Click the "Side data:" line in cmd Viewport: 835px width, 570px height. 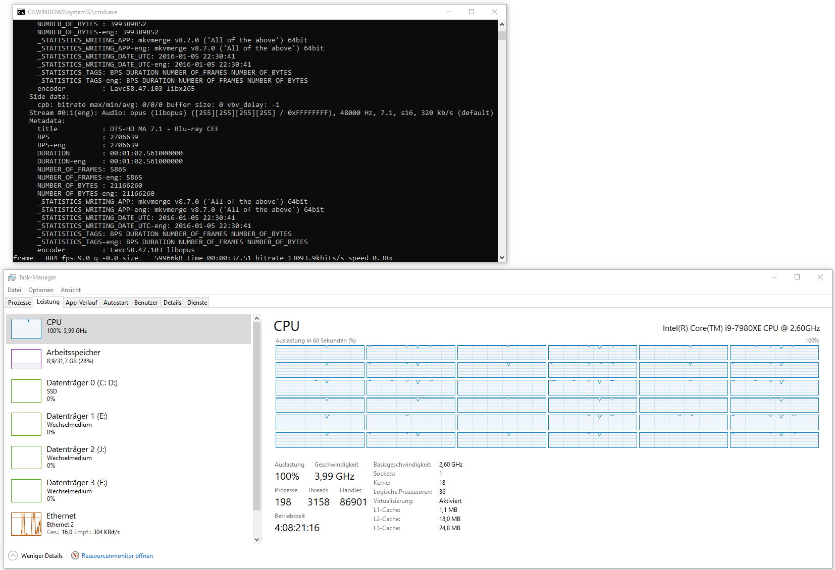[49, 97]
